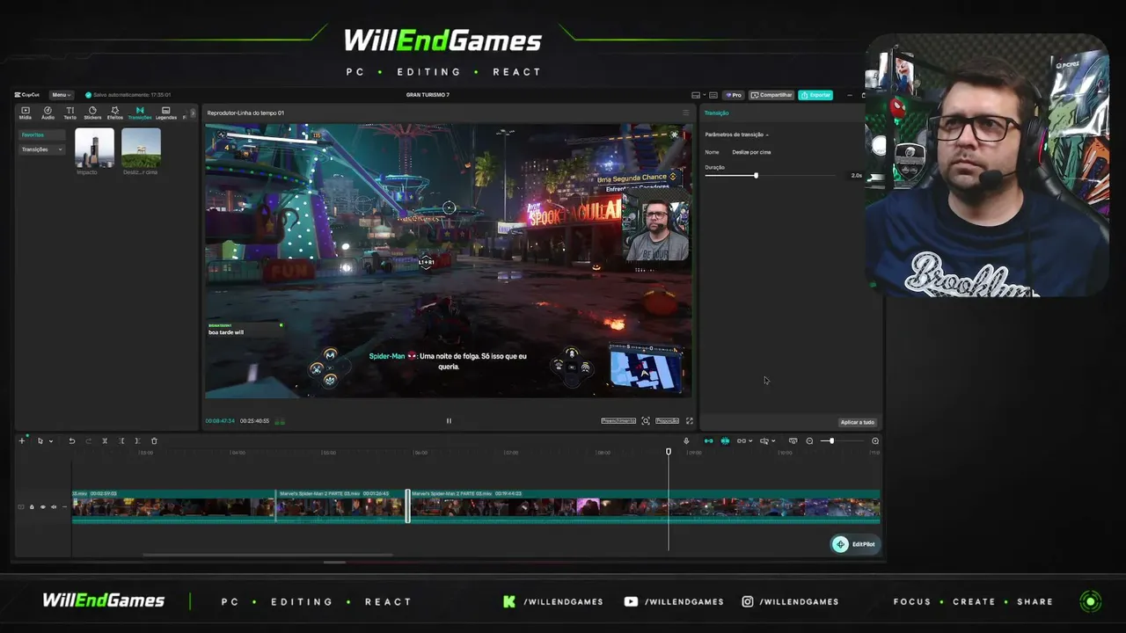Viewport: 1126px width, 633px height.
Task: Open the Stickers tab
Action: click(92, 113)
